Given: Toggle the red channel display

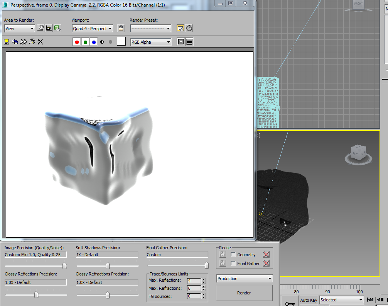Looking at the screenshot, I should pyautogui.click(x=77, y=42).
